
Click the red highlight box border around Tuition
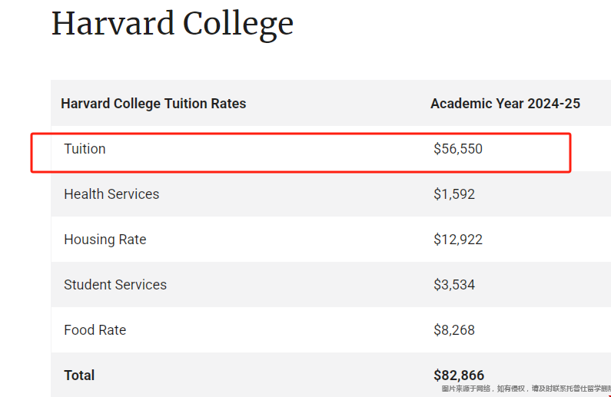(301, 134)
